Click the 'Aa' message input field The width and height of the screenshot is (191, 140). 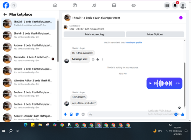130,115
